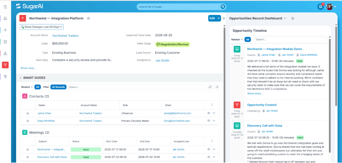Click the Opportunity Created timeline icon
The height and width of the screenshot is (163, 342).
pos(237,105)
